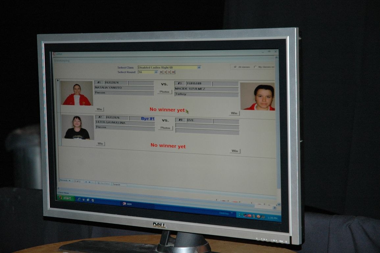
Task: Click the record selector arrow beside first match
Action: click(58, 80)
